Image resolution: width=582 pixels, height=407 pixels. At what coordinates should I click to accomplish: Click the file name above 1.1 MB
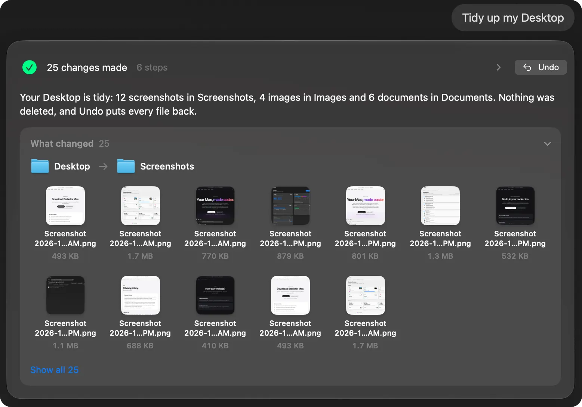pos(65,328)
